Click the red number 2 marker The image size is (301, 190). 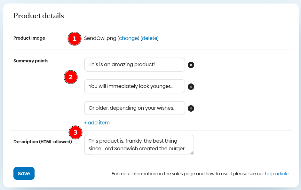[71, 77]
